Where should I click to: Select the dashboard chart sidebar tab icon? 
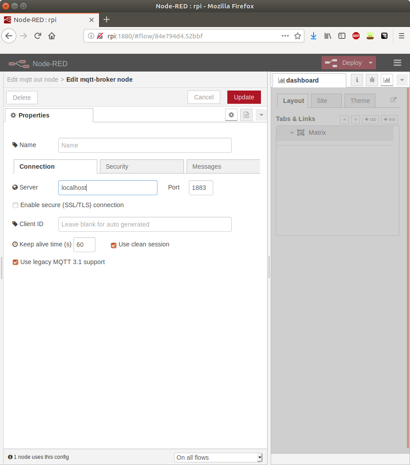pyautogui.click(x=387, y=80)
